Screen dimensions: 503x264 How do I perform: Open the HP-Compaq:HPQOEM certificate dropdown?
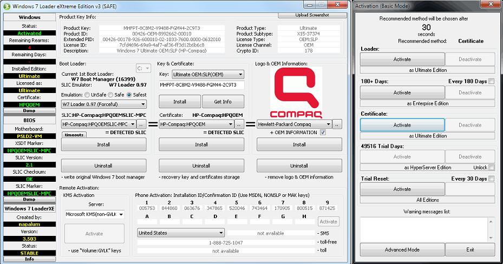(x=197, y=124)
